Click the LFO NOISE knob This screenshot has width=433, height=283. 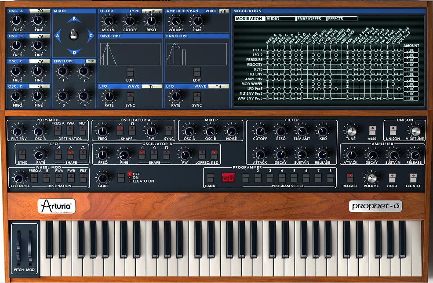18,178
